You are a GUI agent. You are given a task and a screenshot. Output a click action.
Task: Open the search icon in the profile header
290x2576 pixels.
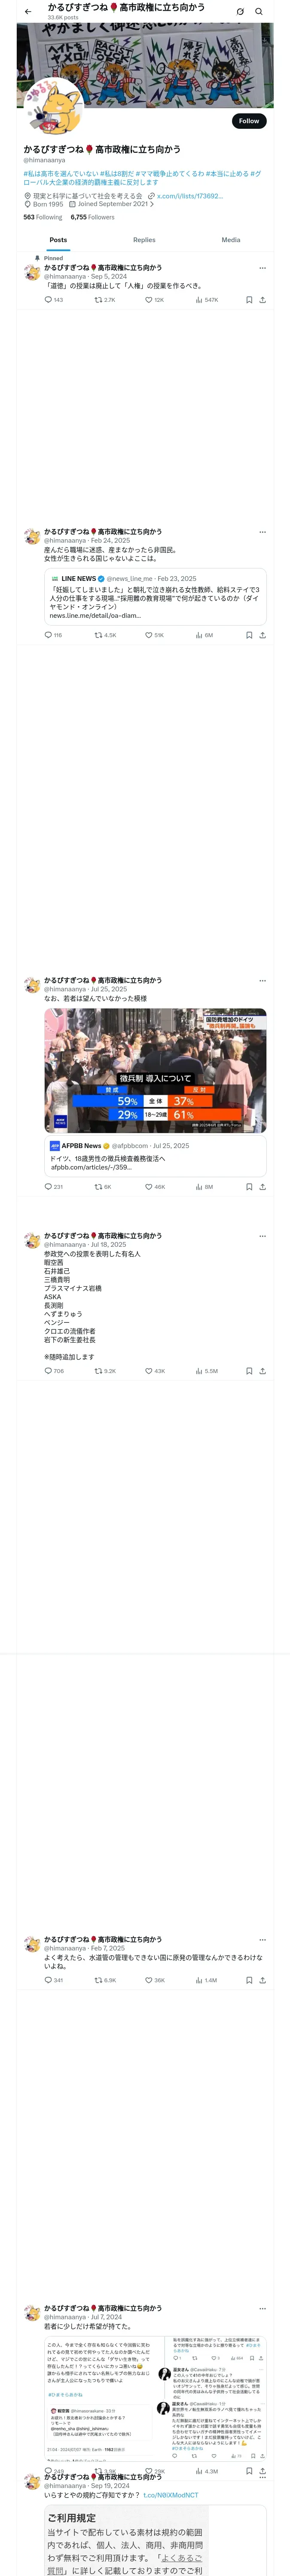click(x=259, y=12)
